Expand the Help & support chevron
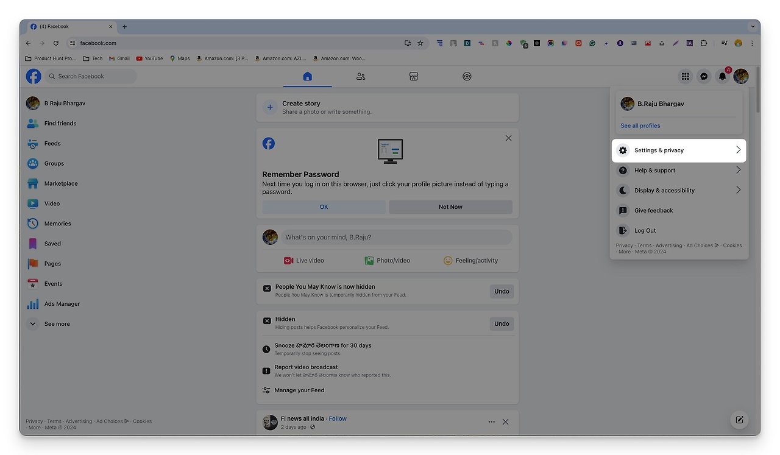The height and width of the screenshot is (455, 780). (x=738, y=170)
